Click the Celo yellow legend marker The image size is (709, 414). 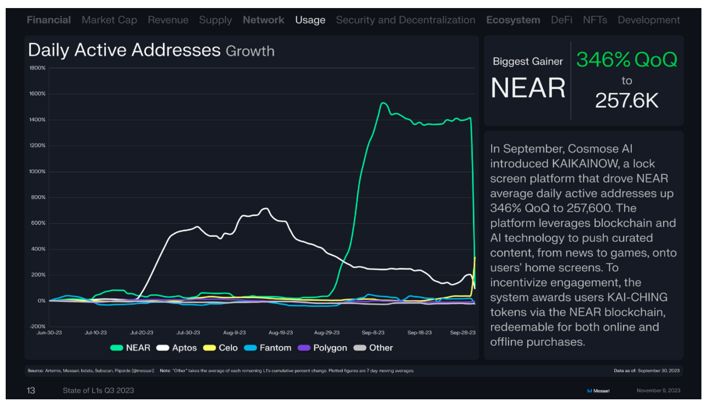click(209, 348)
